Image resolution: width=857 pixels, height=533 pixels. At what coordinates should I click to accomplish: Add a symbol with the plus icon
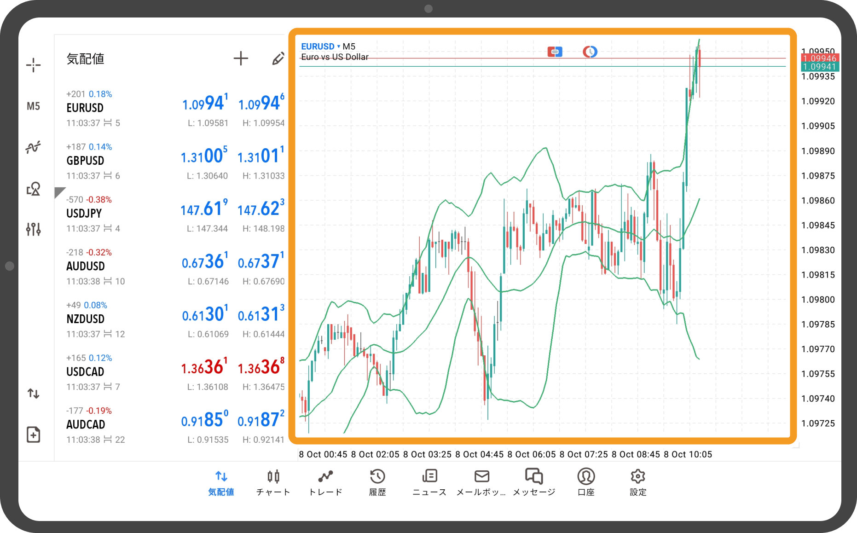(241, 58)
